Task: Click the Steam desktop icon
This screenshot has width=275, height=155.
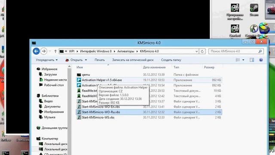Action: pyautogui.click(x=254, y=10)
